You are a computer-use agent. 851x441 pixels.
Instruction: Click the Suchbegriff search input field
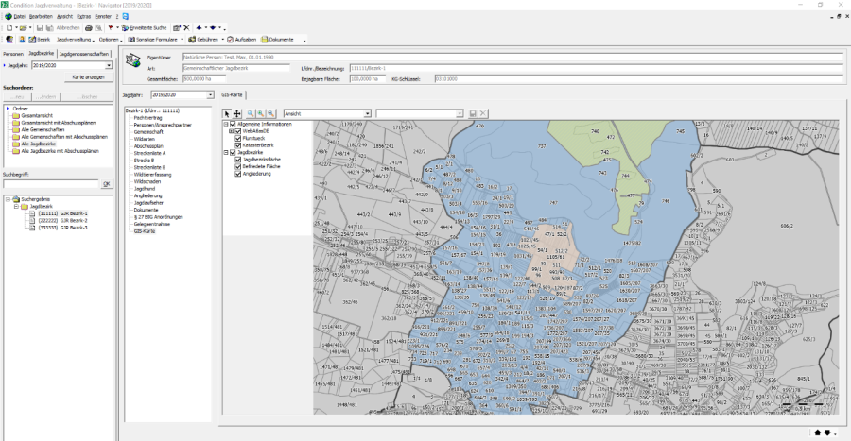[51, 184]
